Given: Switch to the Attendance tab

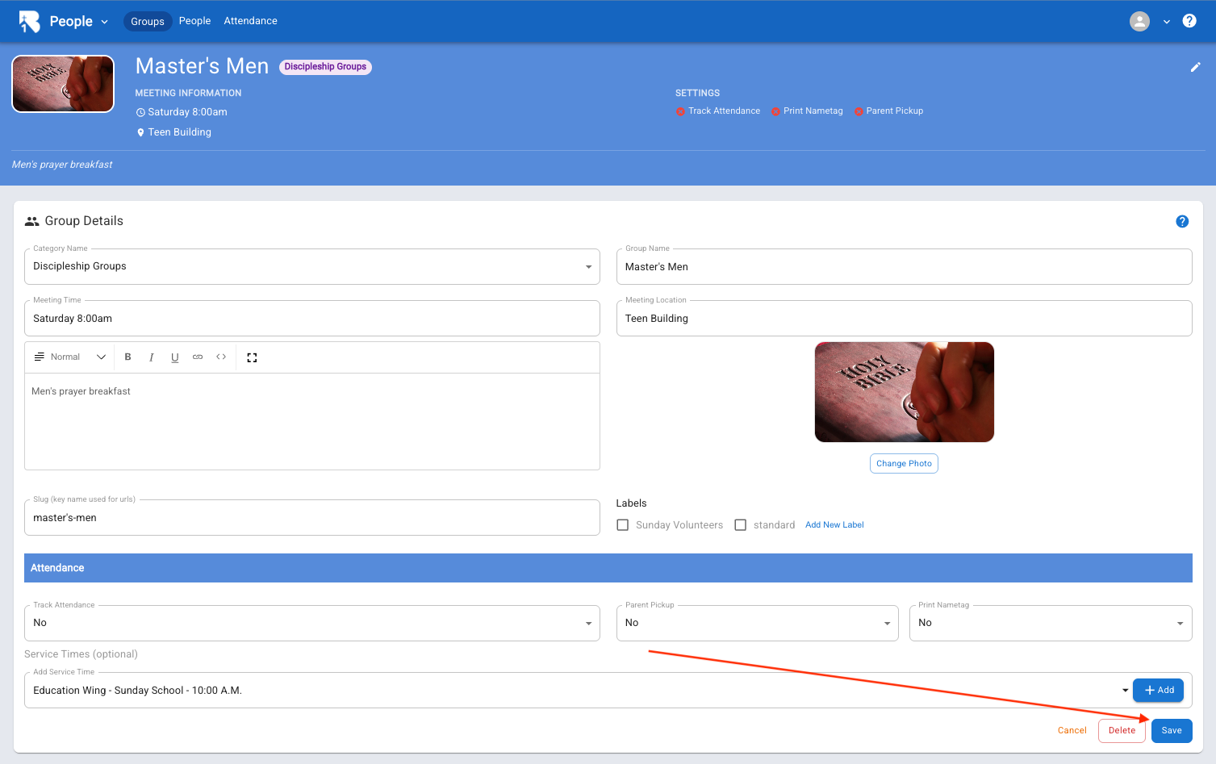Looking at the screenshot, I should [x=250, y=21].
